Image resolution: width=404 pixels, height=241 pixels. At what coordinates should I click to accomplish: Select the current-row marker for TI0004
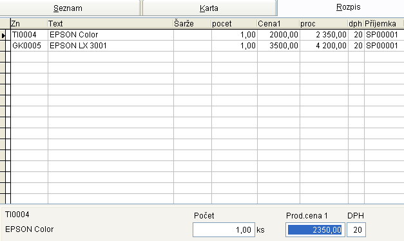[3, 35]
